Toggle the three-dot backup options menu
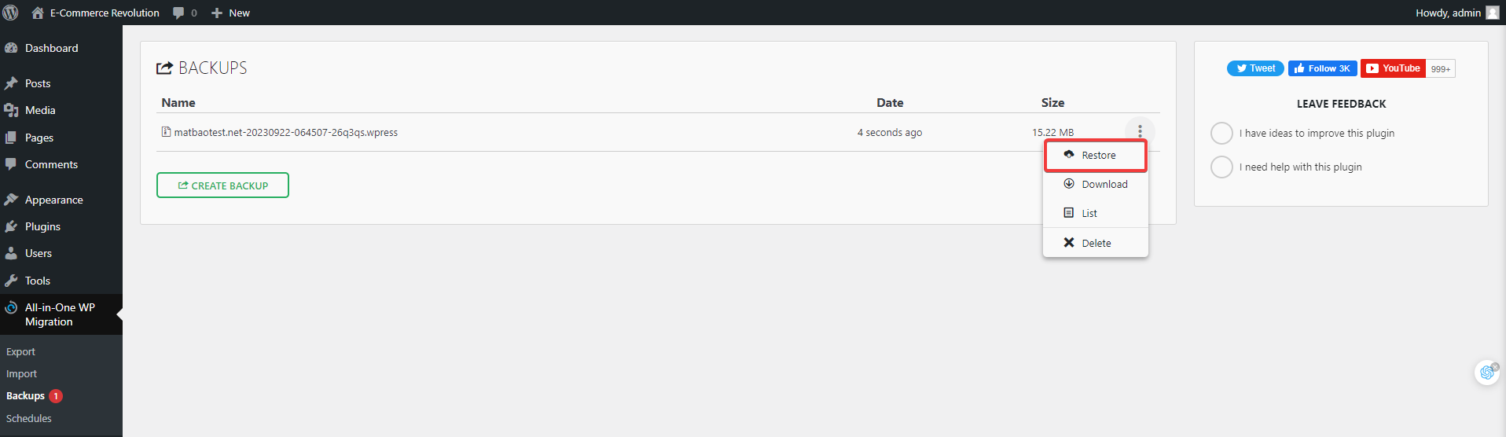The image size is (1506, 437). 1140,131
